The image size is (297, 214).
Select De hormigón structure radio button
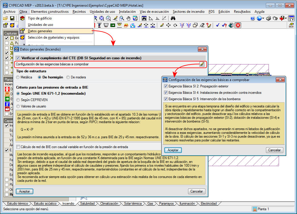(40, 77)
